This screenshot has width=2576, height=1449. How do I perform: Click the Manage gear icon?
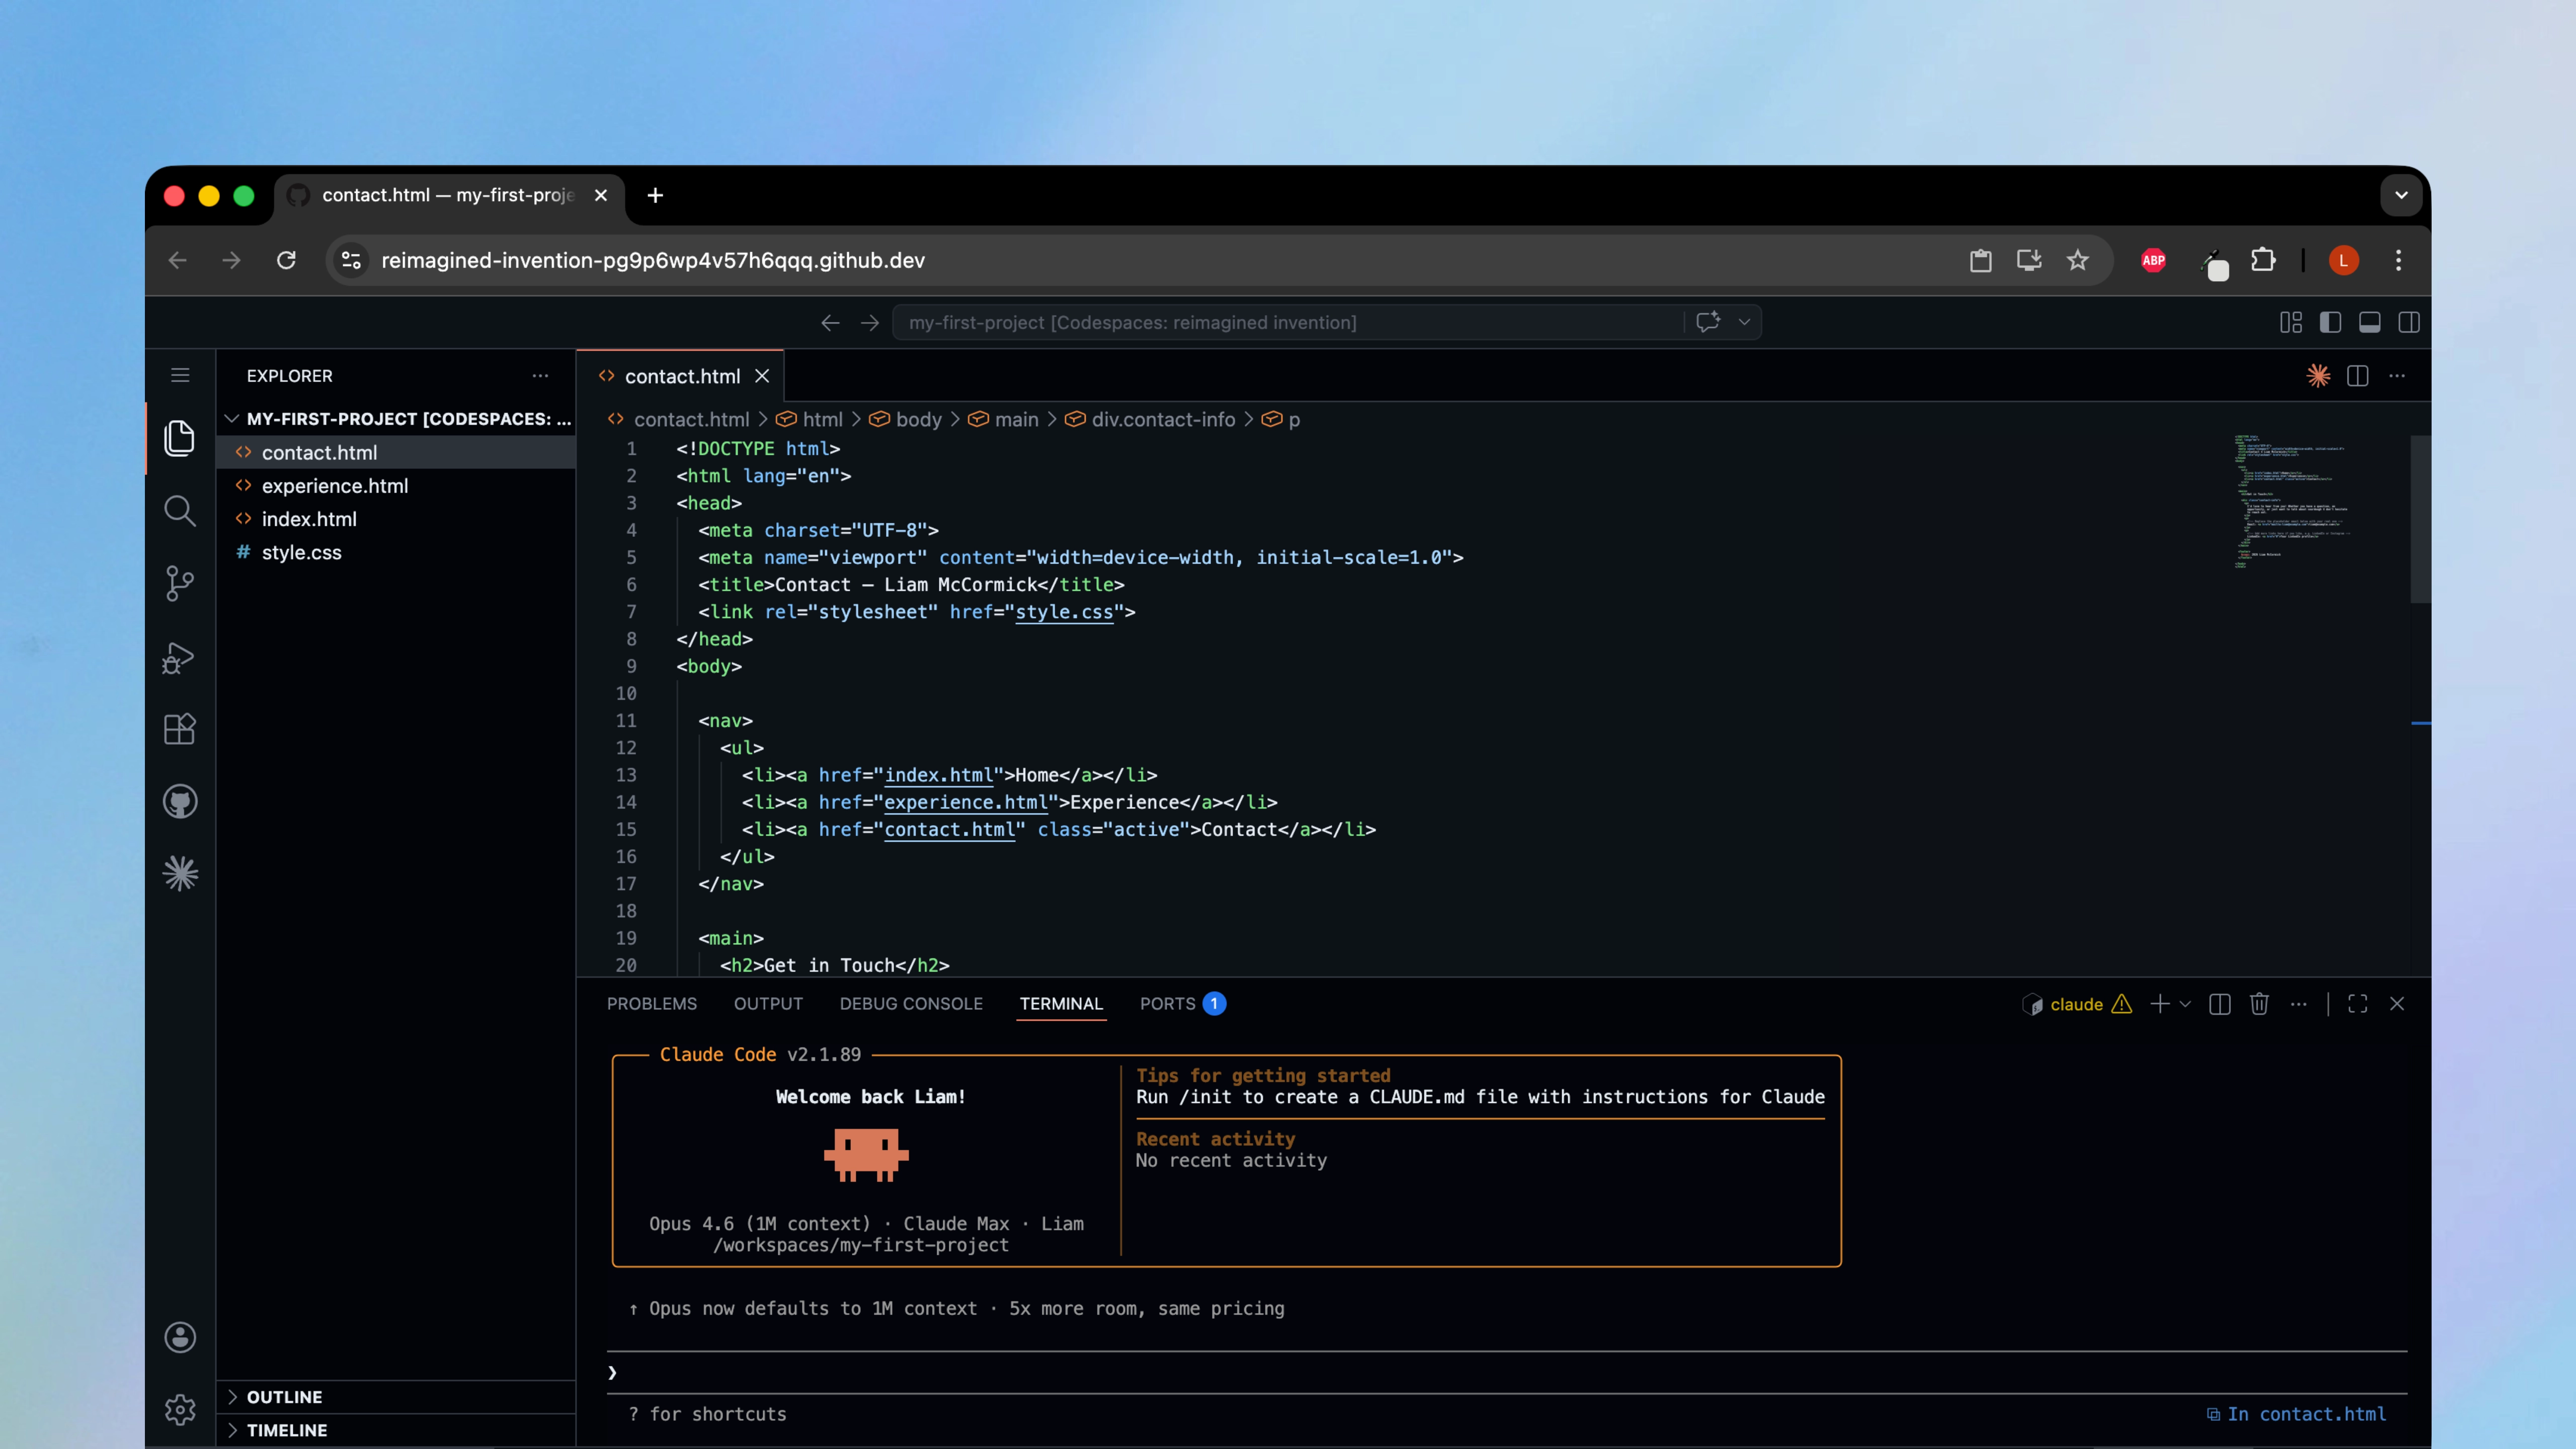point(179,1410)
